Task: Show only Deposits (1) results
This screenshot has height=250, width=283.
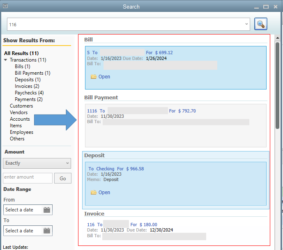Action: 28,80
